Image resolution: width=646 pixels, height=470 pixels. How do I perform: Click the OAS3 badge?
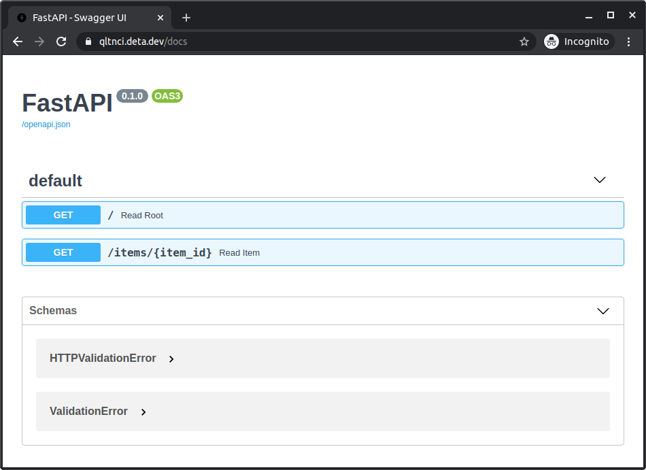click(167, 96)
